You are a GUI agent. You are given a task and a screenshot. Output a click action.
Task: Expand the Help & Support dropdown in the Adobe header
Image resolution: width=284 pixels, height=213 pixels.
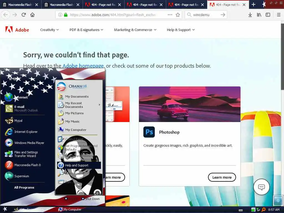[181, 30]
